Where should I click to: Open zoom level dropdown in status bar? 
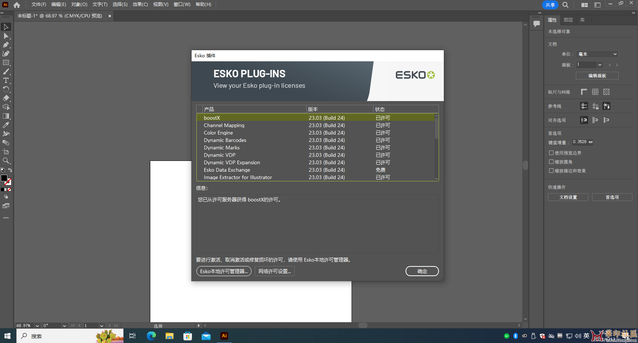click(37, 326)
